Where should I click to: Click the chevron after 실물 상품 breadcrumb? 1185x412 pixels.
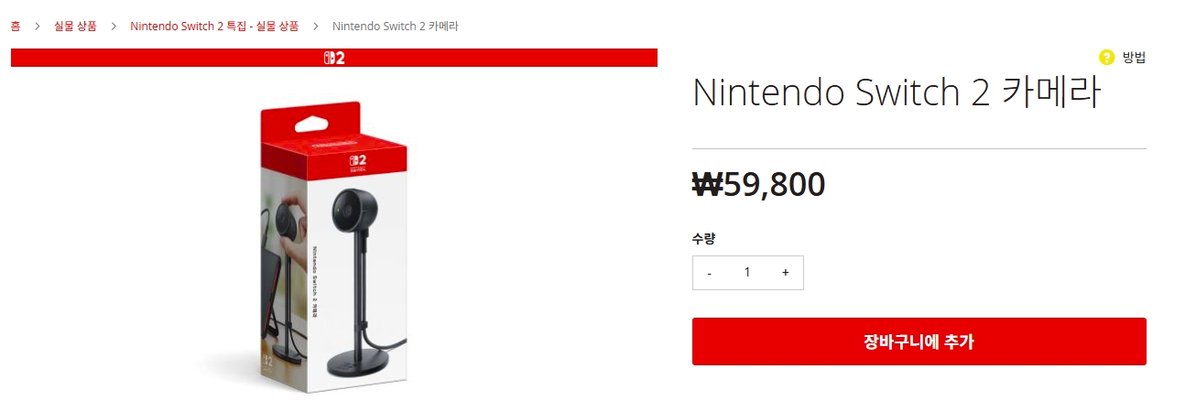click(114, 27)
